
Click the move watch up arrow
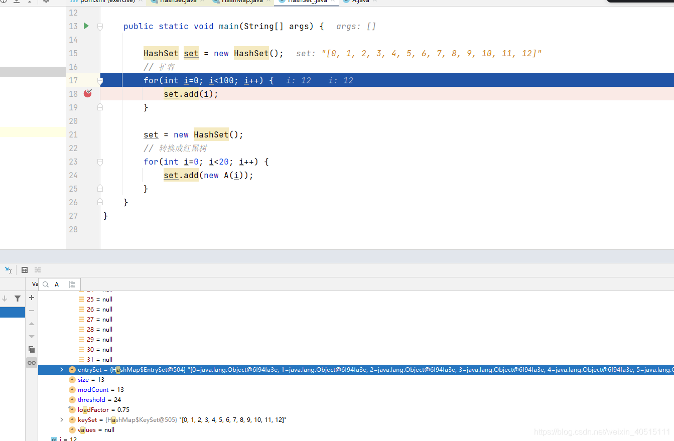tap(32, 324)
